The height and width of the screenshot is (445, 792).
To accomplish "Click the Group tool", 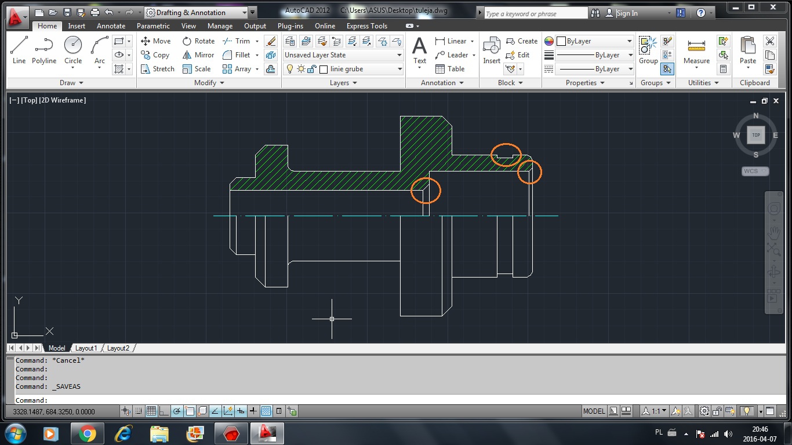I will [648, 50].
